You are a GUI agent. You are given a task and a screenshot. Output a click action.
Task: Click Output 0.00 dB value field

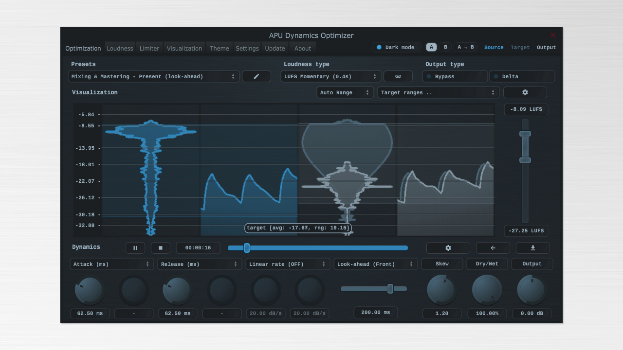532,314
